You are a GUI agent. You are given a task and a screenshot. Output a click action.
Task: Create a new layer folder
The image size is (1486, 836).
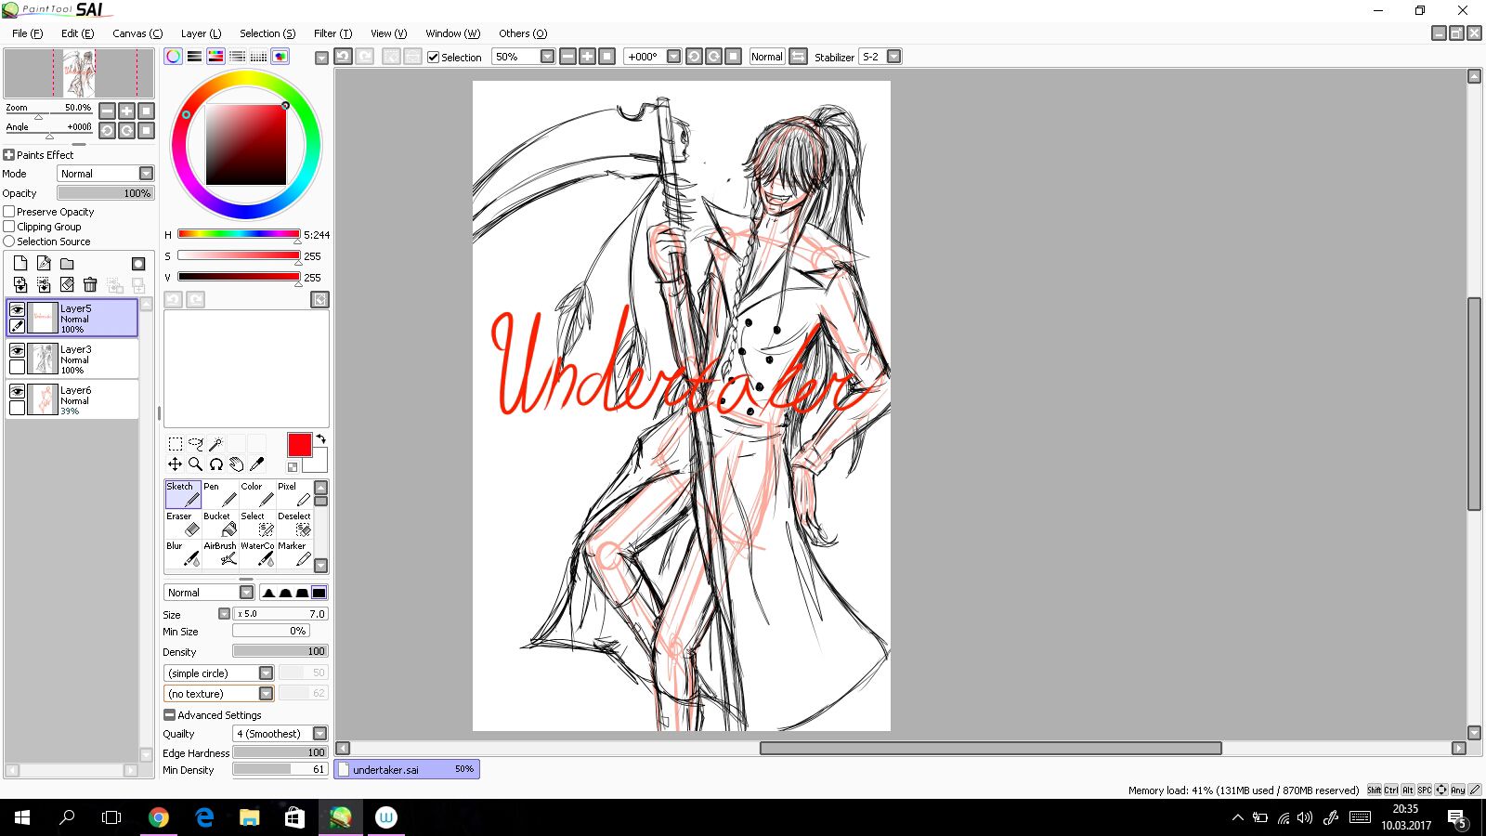[67, 263]
